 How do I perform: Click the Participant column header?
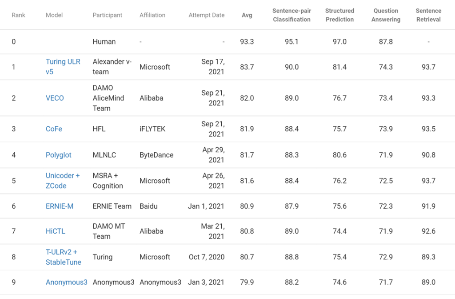pyautogui.click(x=108, y=15)
